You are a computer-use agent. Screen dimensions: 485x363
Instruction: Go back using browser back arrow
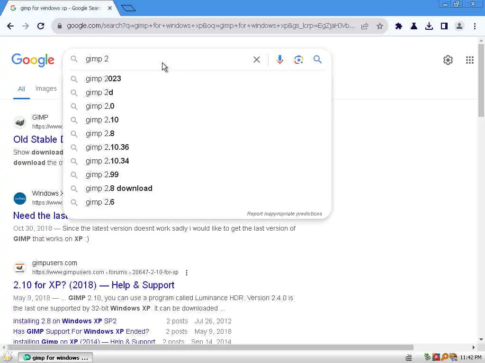[10, 26]
